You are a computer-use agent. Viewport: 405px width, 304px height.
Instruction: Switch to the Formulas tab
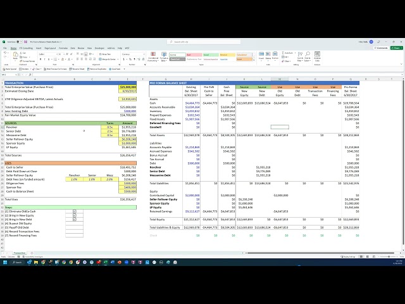[63, 48]
